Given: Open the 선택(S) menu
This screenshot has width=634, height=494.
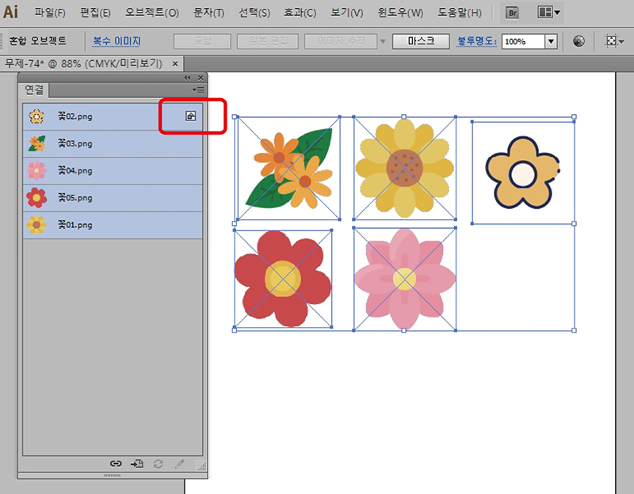Looking at the screenshot, I should click(x=254, y=13).
